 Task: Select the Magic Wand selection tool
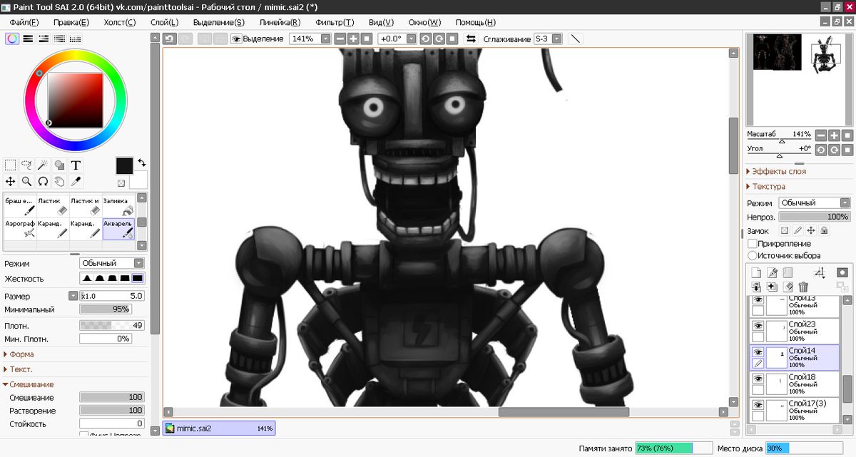pos(41,165)
